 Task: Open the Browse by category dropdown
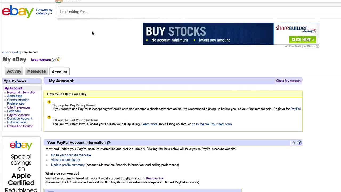point(44,12)
